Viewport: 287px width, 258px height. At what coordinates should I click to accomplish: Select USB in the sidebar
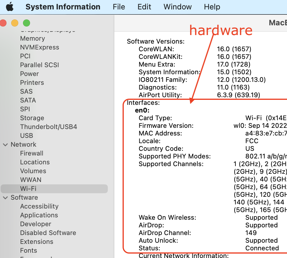tap(27, 135)
